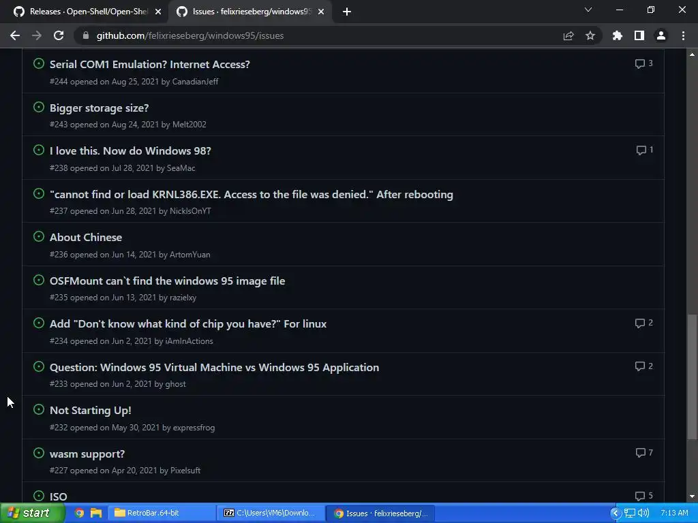Viewport: 698px width, 523px height.
Task: Open the Bigger storage size? issue
Action: 99,108
